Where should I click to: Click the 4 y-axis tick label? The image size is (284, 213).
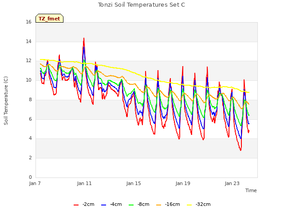(x=30, y=138)
